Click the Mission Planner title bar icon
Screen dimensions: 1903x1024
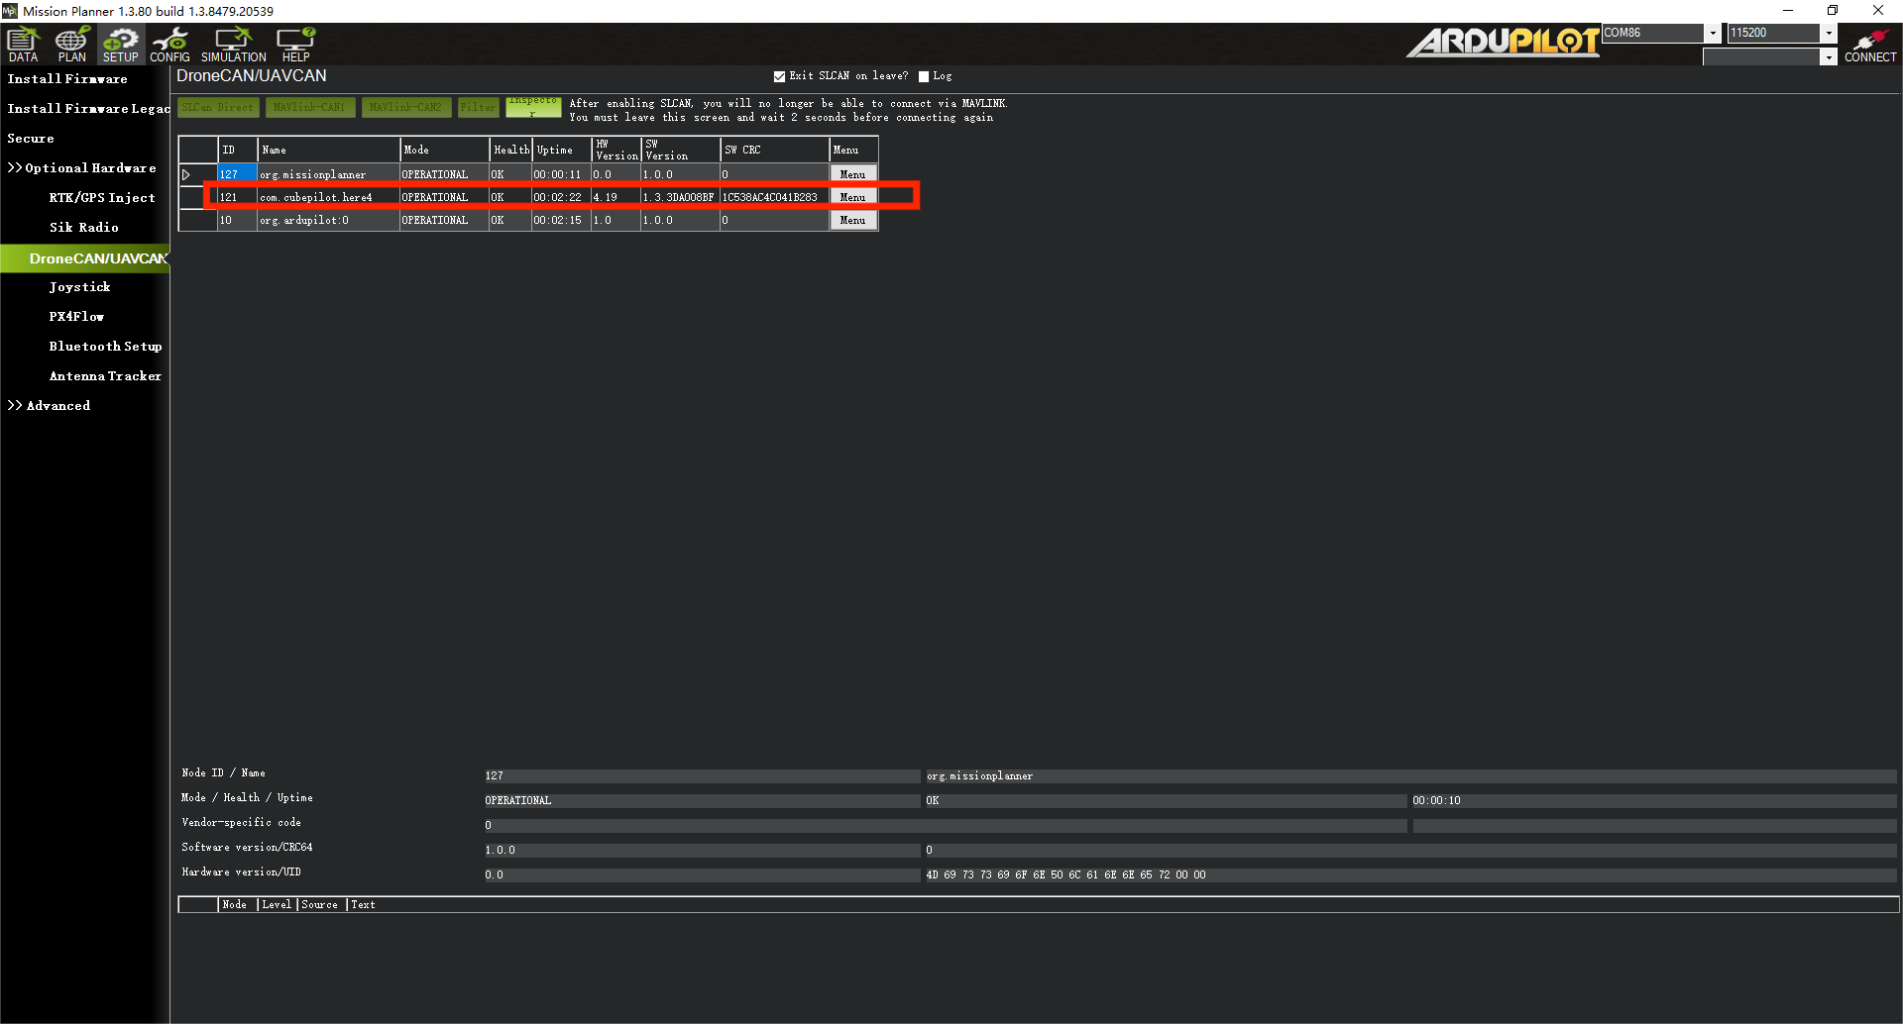click(10, 11)
